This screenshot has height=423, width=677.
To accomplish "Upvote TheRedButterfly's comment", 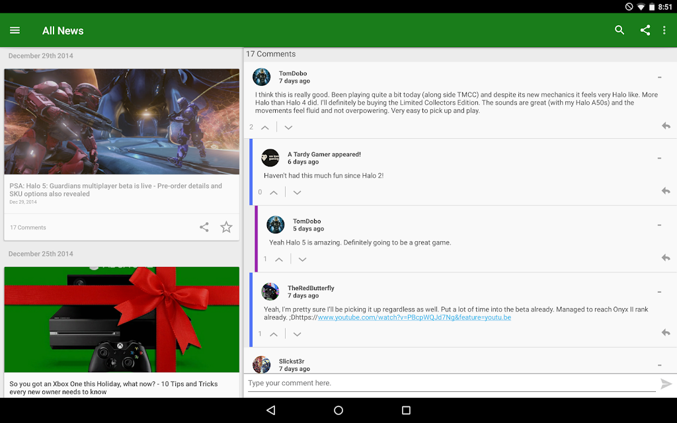I will [274, 334].
